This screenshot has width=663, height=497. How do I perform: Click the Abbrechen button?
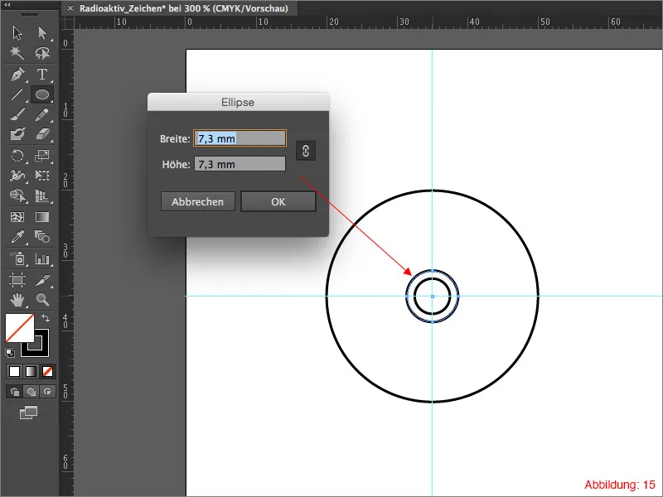[197, 201]
